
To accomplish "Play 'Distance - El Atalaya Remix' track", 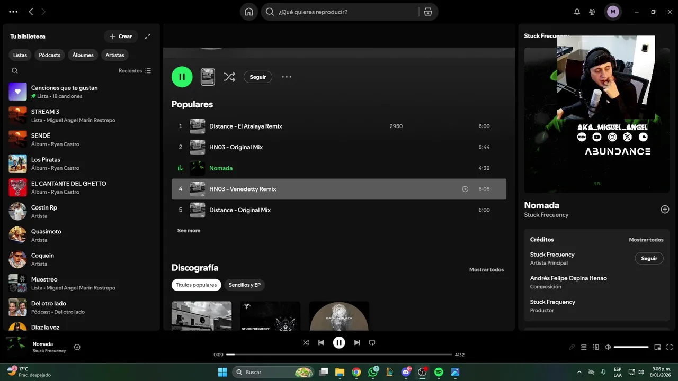I will coord(339,126).
